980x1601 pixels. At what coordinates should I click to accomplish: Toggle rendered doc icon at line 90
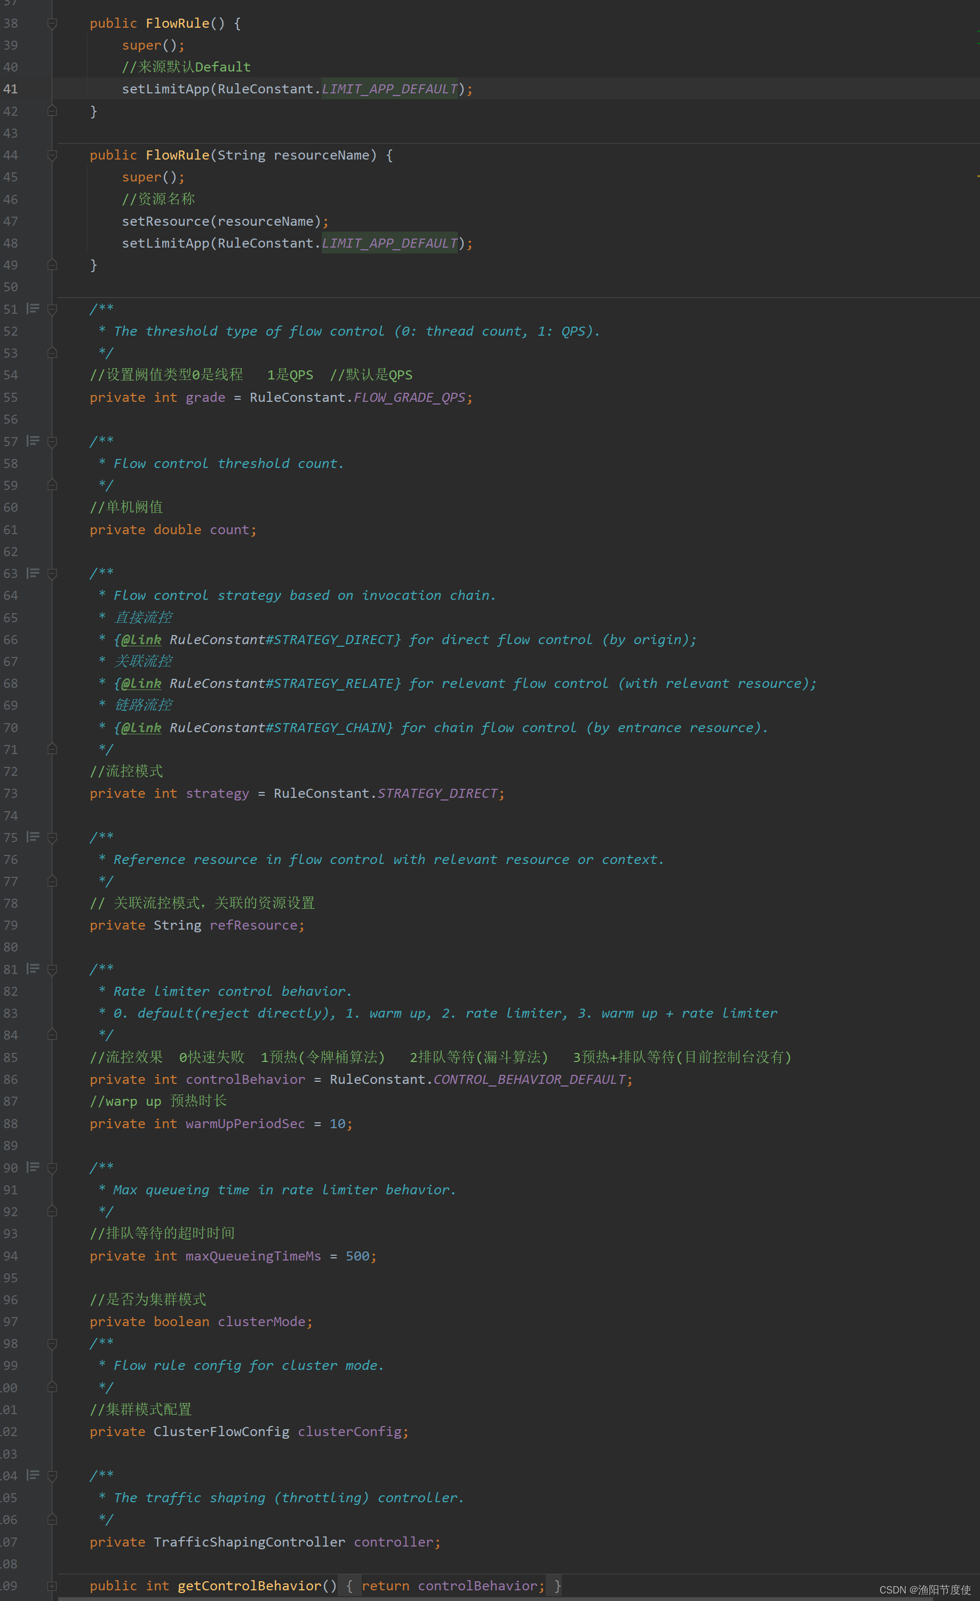tap(33, 1167)
